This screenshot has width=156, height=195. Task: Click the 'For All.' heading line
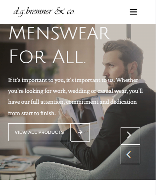(x=47, y=57)
